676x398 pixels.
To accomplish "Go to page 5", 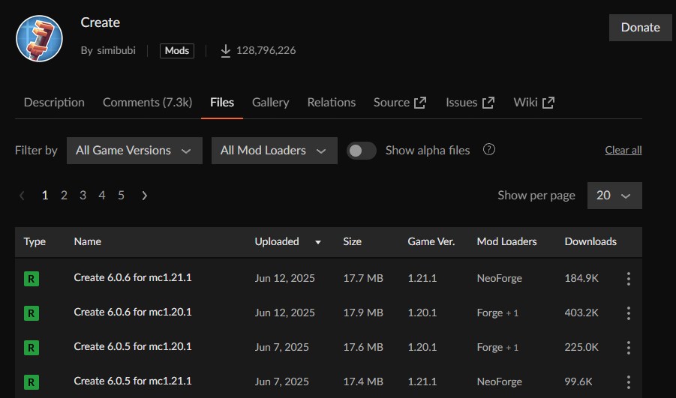I will [121, 196].
